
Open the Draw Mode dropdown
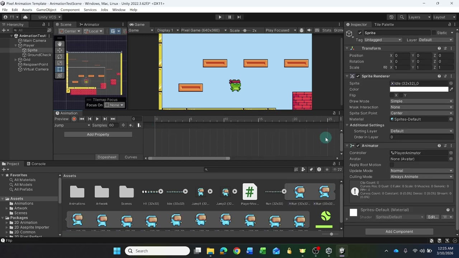[421, 101]
